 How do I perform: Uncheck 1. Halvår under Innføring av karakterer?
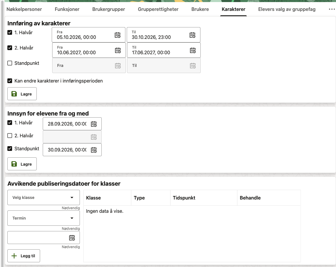[10, 32]
